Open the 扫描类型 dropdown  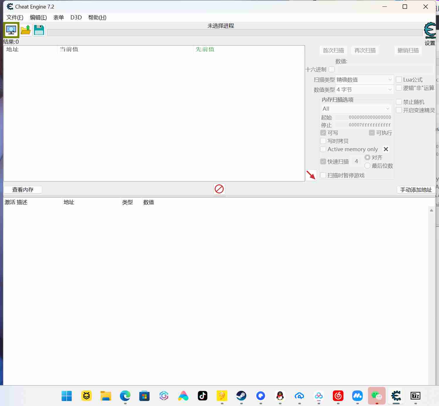tap(389, 79)
